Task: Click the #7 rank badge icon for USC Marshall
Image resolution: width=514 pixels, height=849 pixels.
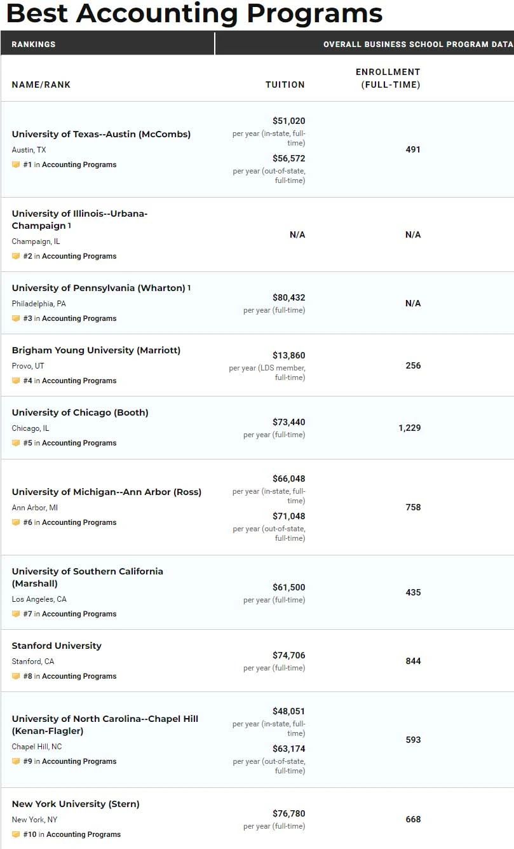Action: click(x=16, y=614)
